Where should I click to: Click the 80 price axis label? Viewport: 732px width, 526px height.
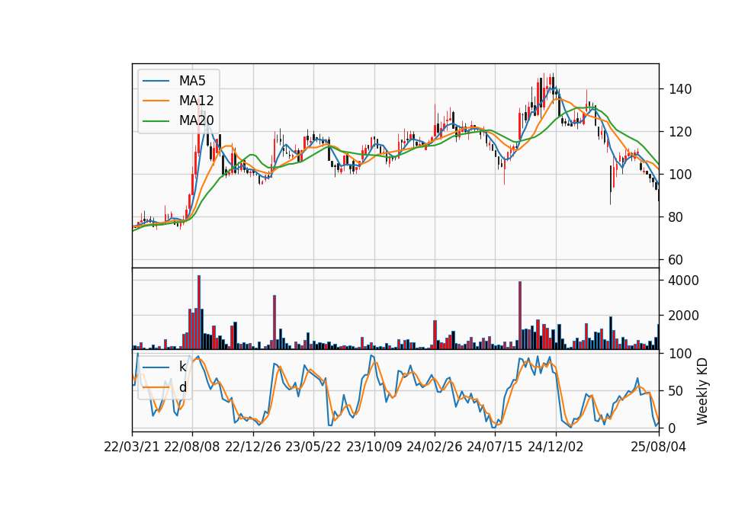tap(676, 217)
